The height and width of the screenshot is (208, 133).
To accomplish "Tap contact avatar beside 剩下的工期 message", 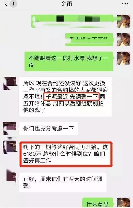I will (x=10, y=147).
